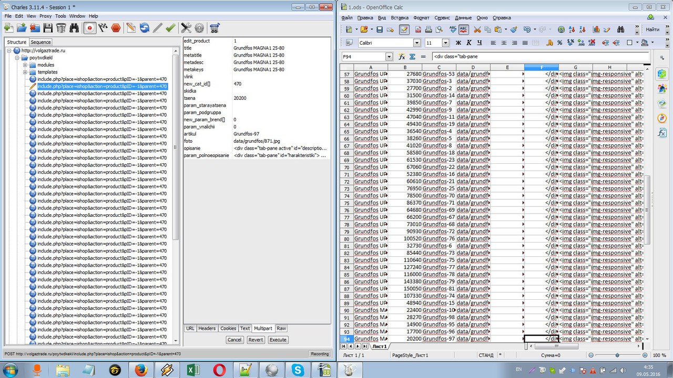Click the Function Wizard fx icon in Calc

coord(402,57)
